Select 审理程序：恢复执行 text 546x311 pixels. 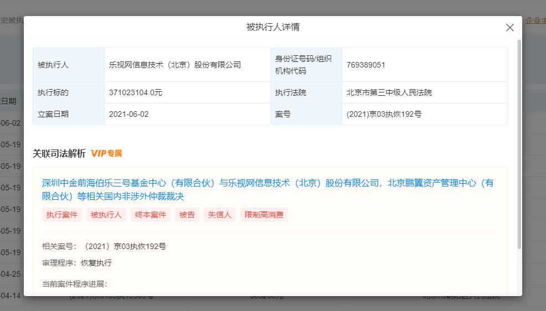click(x=77, y=263)
